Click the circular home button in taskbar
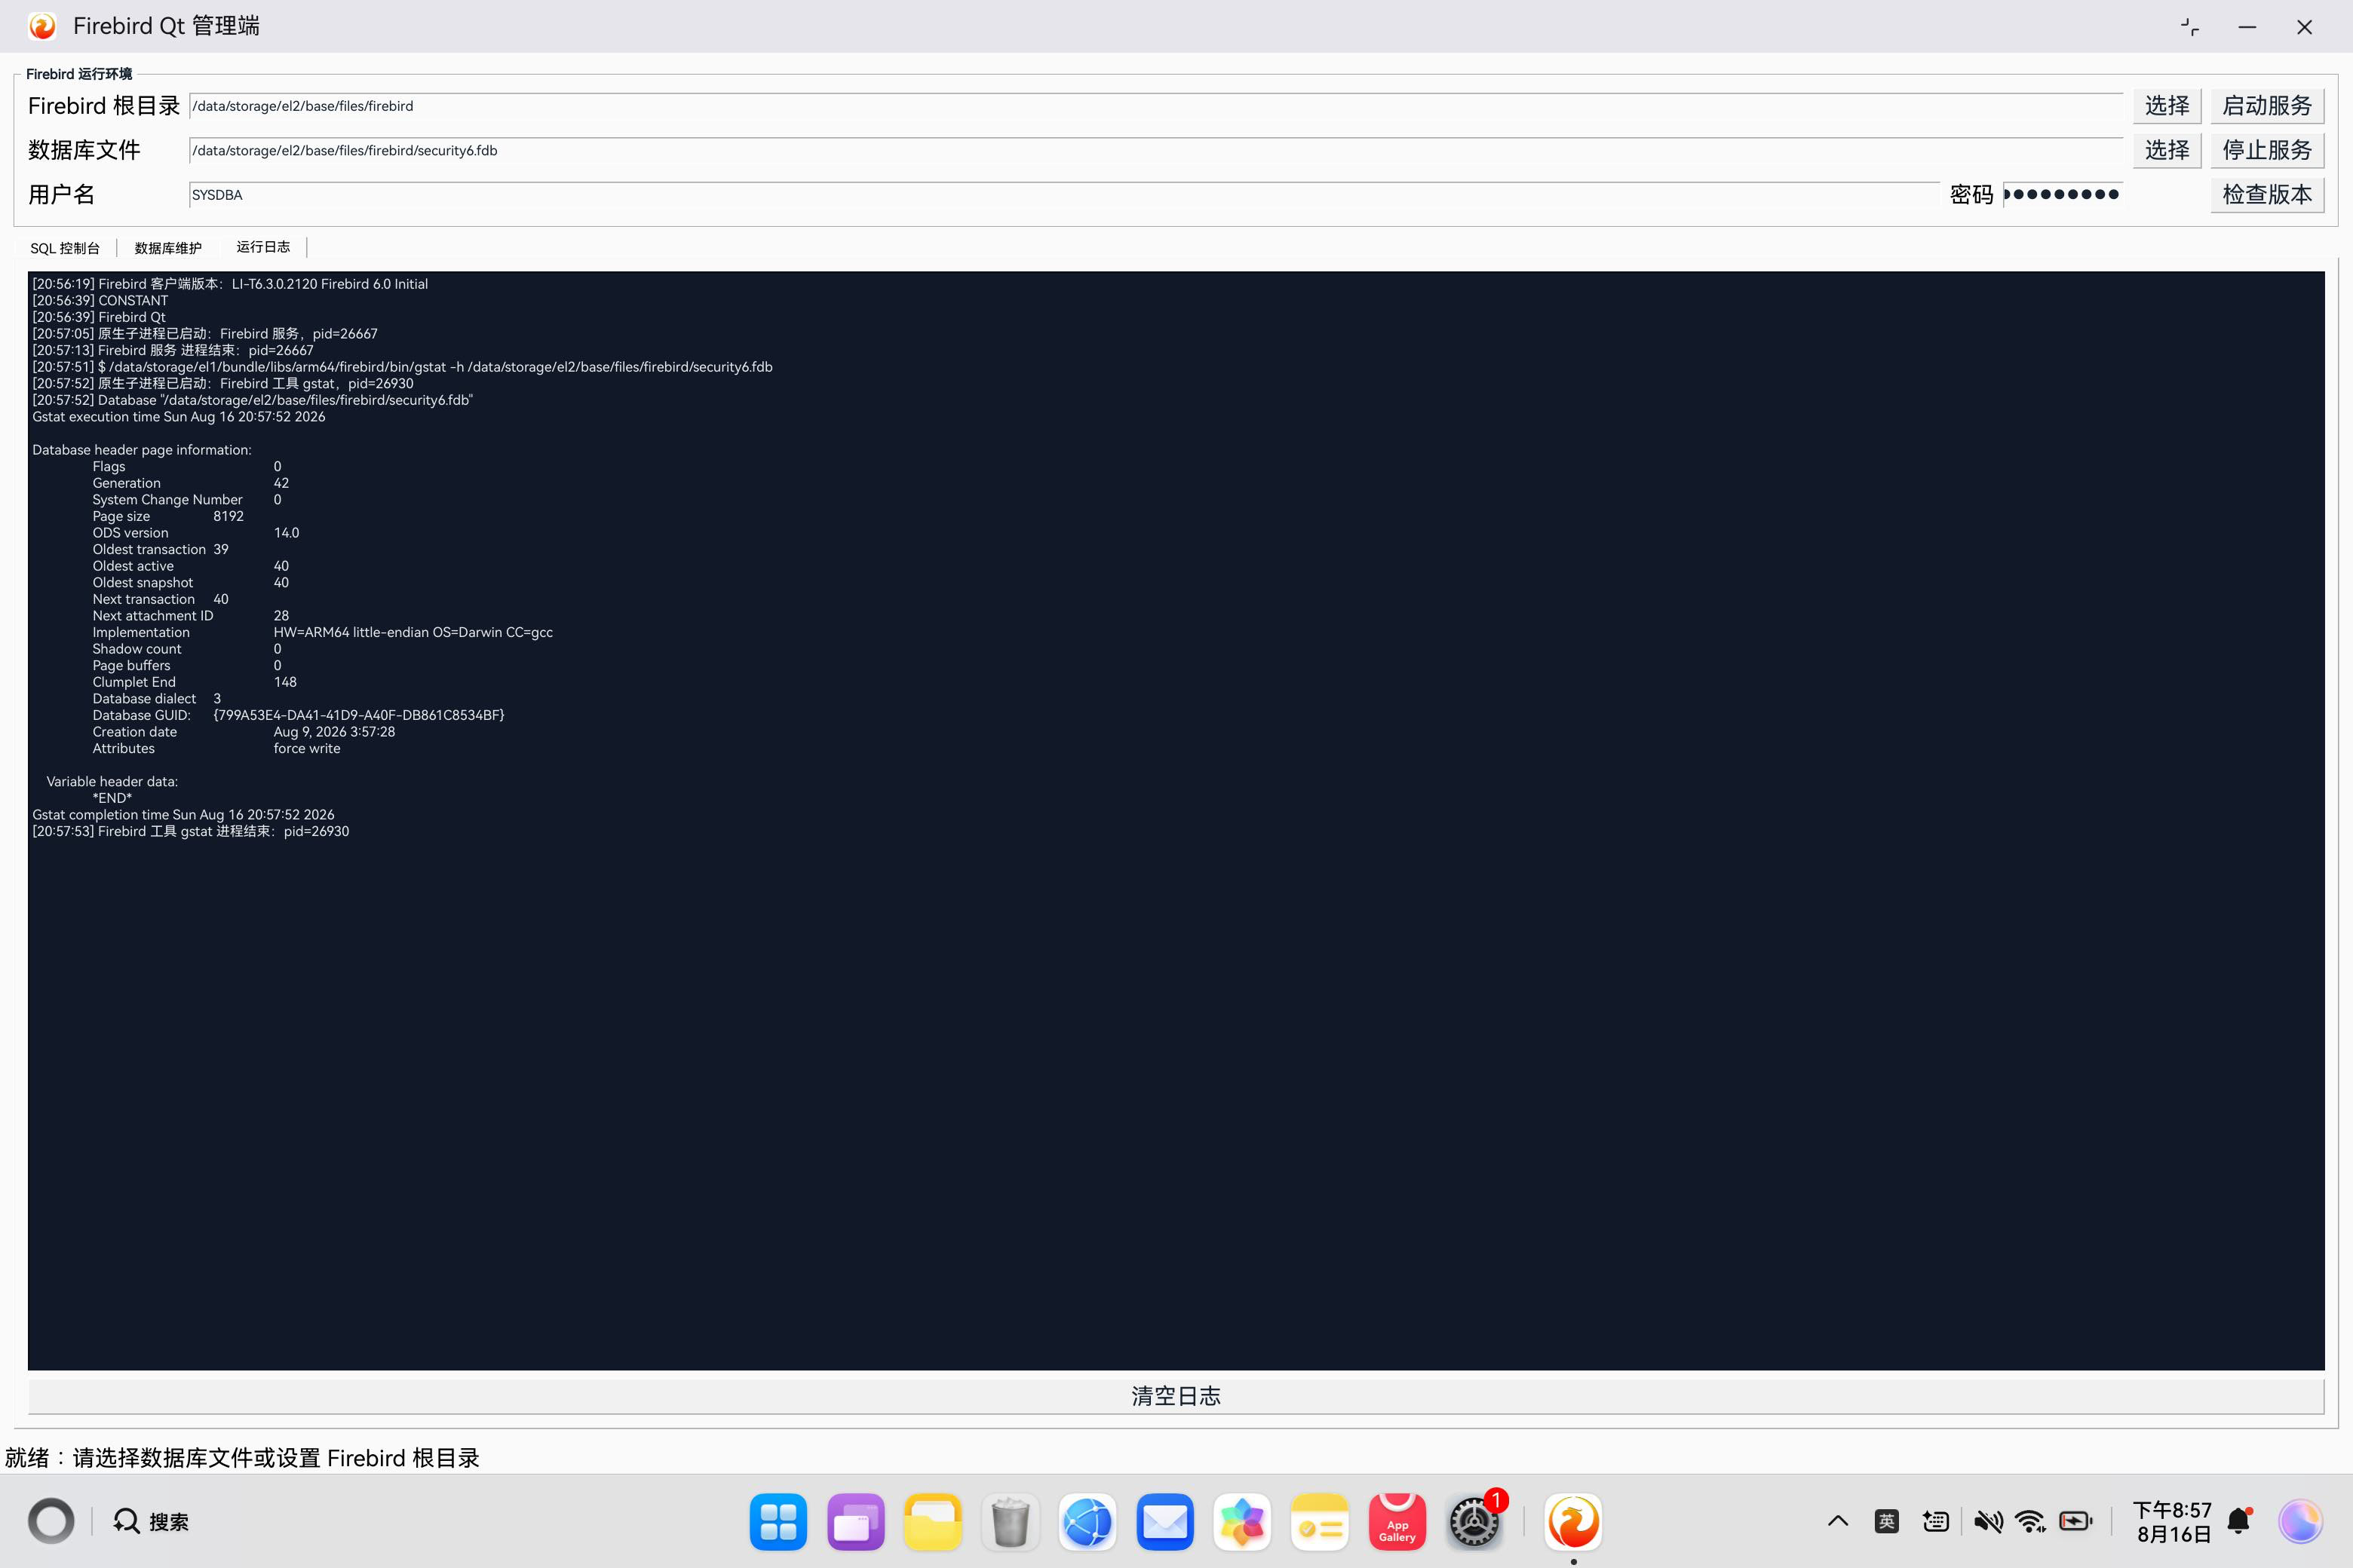The width and height of the screenshot is (2353, 1568). point(51,1522)
